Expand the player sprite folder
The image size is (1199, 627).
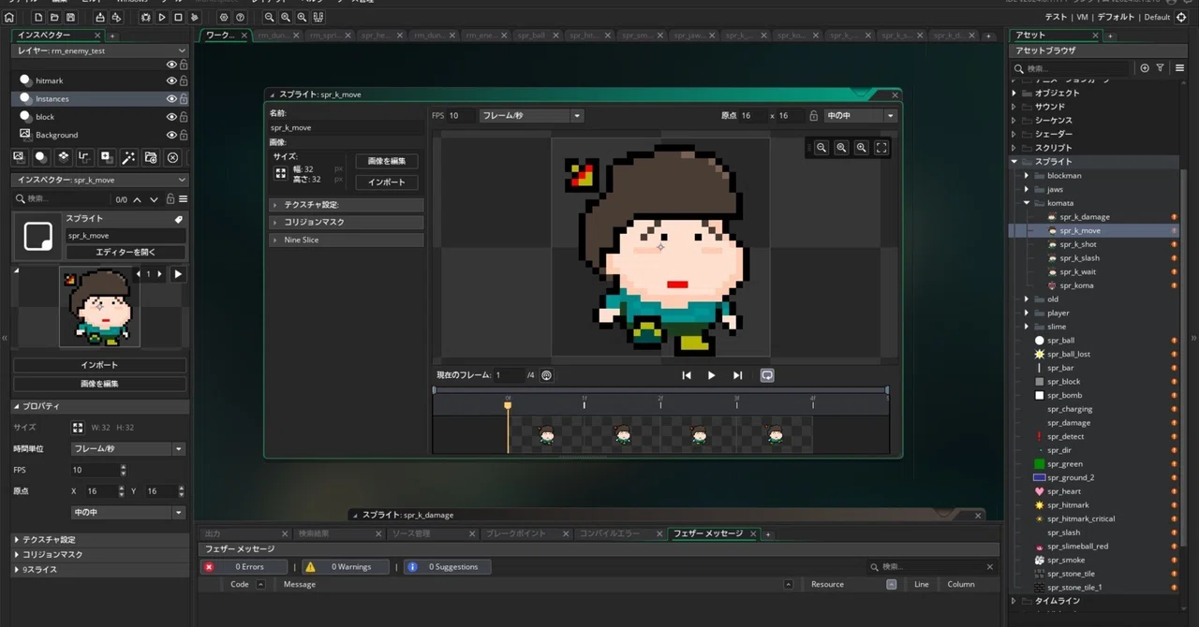click(x=1027, y=313)
